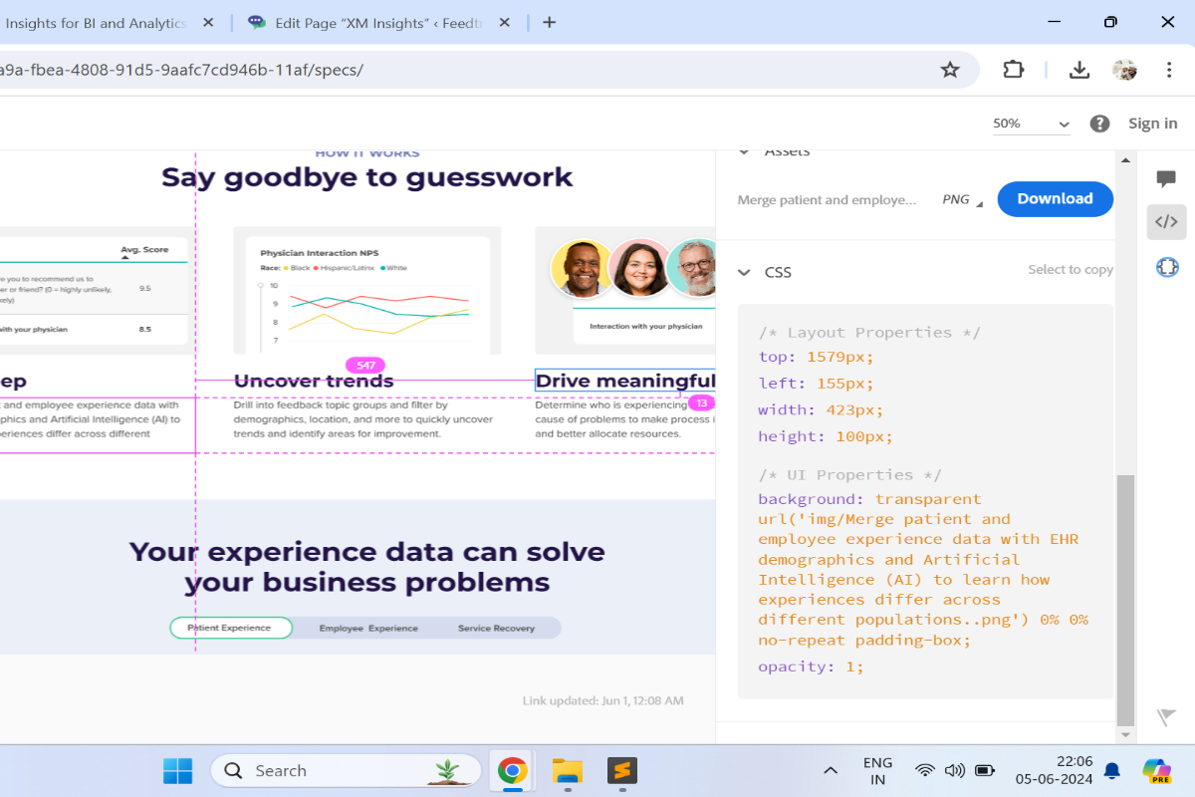Open Chrome downloads icon
This screenshot has height=797, width=1195.
pyautogui.click(x=1078, y=70)
